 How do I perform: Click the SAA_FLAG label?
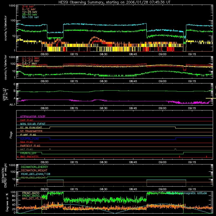click(x=26, y=142)
